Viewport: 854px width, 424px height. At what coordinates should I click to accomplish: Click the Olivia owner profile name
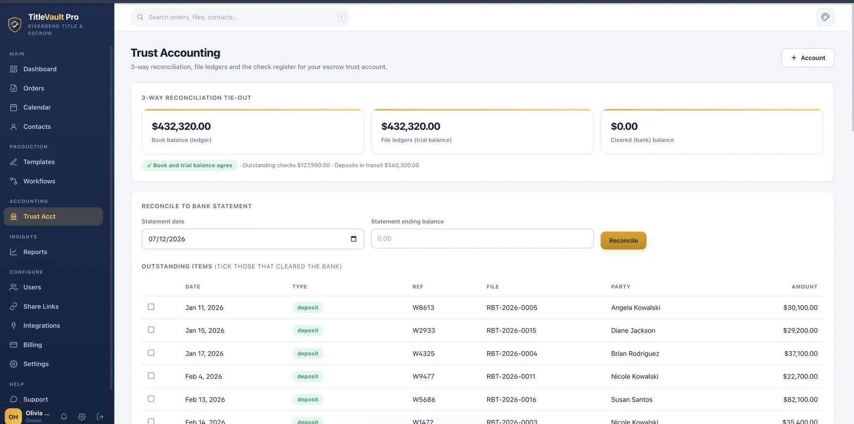[38, 413]
